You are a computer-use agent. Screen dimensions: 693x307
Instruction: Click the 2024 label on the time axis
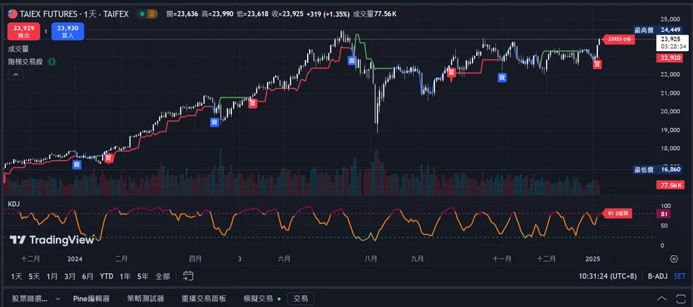pos(75,259)
